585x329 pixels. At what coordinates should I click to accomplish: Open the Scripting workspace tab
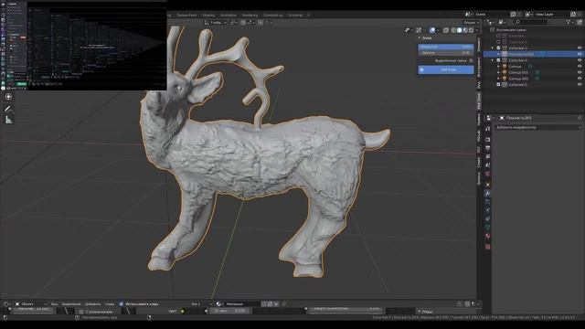pyautogui.click(x=295, y=16)
